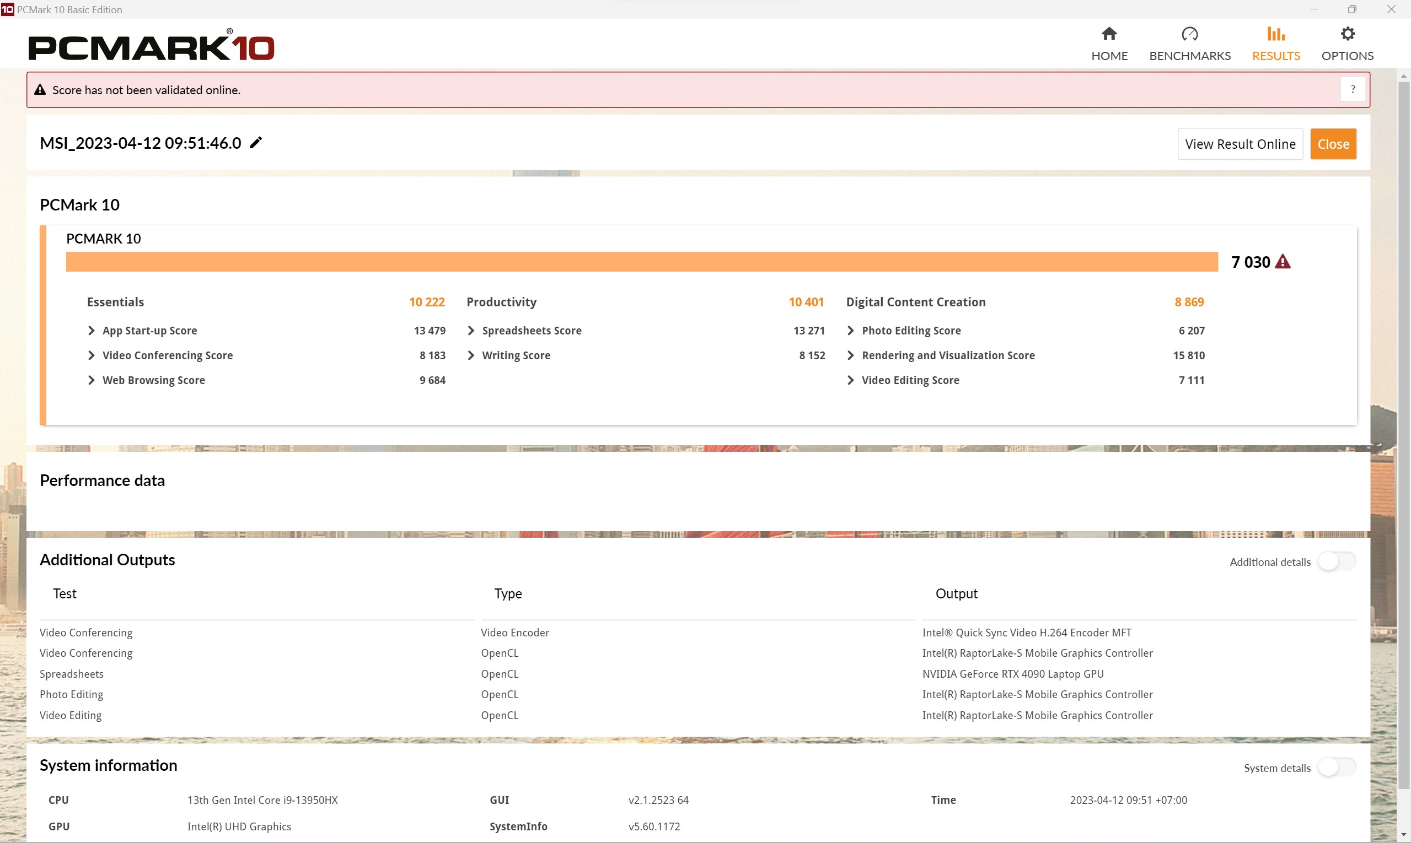
Task: Click the scrollbar down arrow
Action: 1404,835
